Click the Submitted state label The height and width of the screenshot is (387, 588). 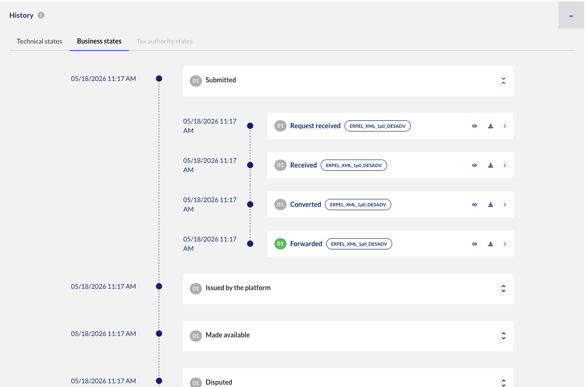[221, 80]
